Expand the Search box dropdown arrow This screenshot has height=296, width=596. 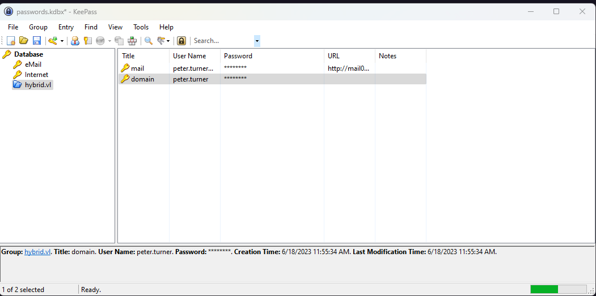[x=257, y=41]
